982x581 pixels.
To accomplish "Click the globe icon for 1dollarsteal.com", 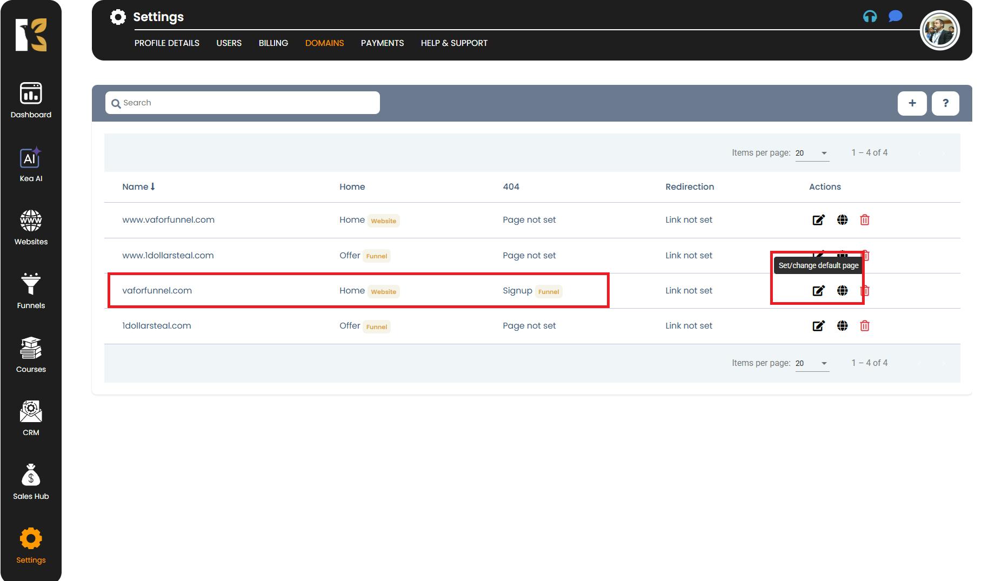I will pos(842,326).
